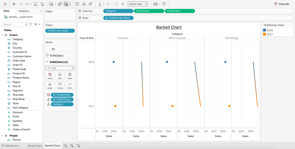Click the Sort ascending toolbar icon
Viewport: 295px width, 149px height.
click(84, 4)
